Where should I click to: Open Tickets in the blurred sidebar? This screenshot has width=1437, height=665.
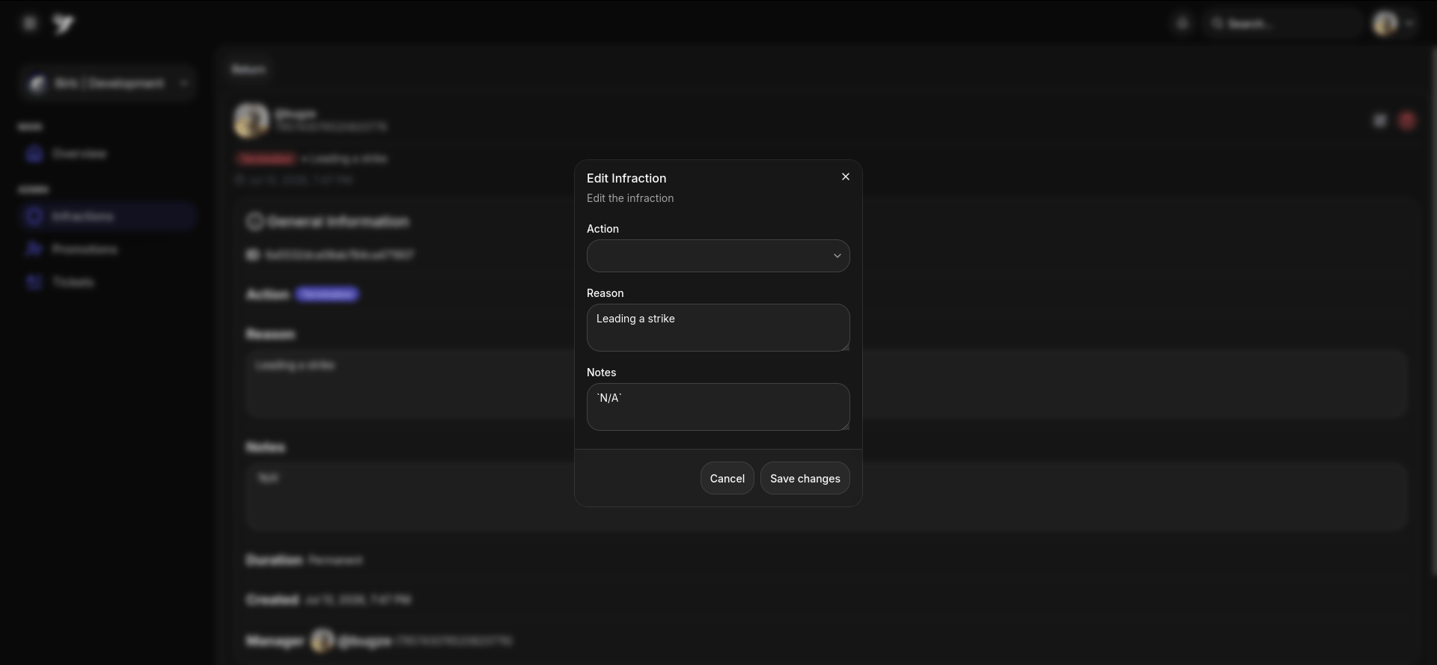pyautogui.click(x=109, y=282)
